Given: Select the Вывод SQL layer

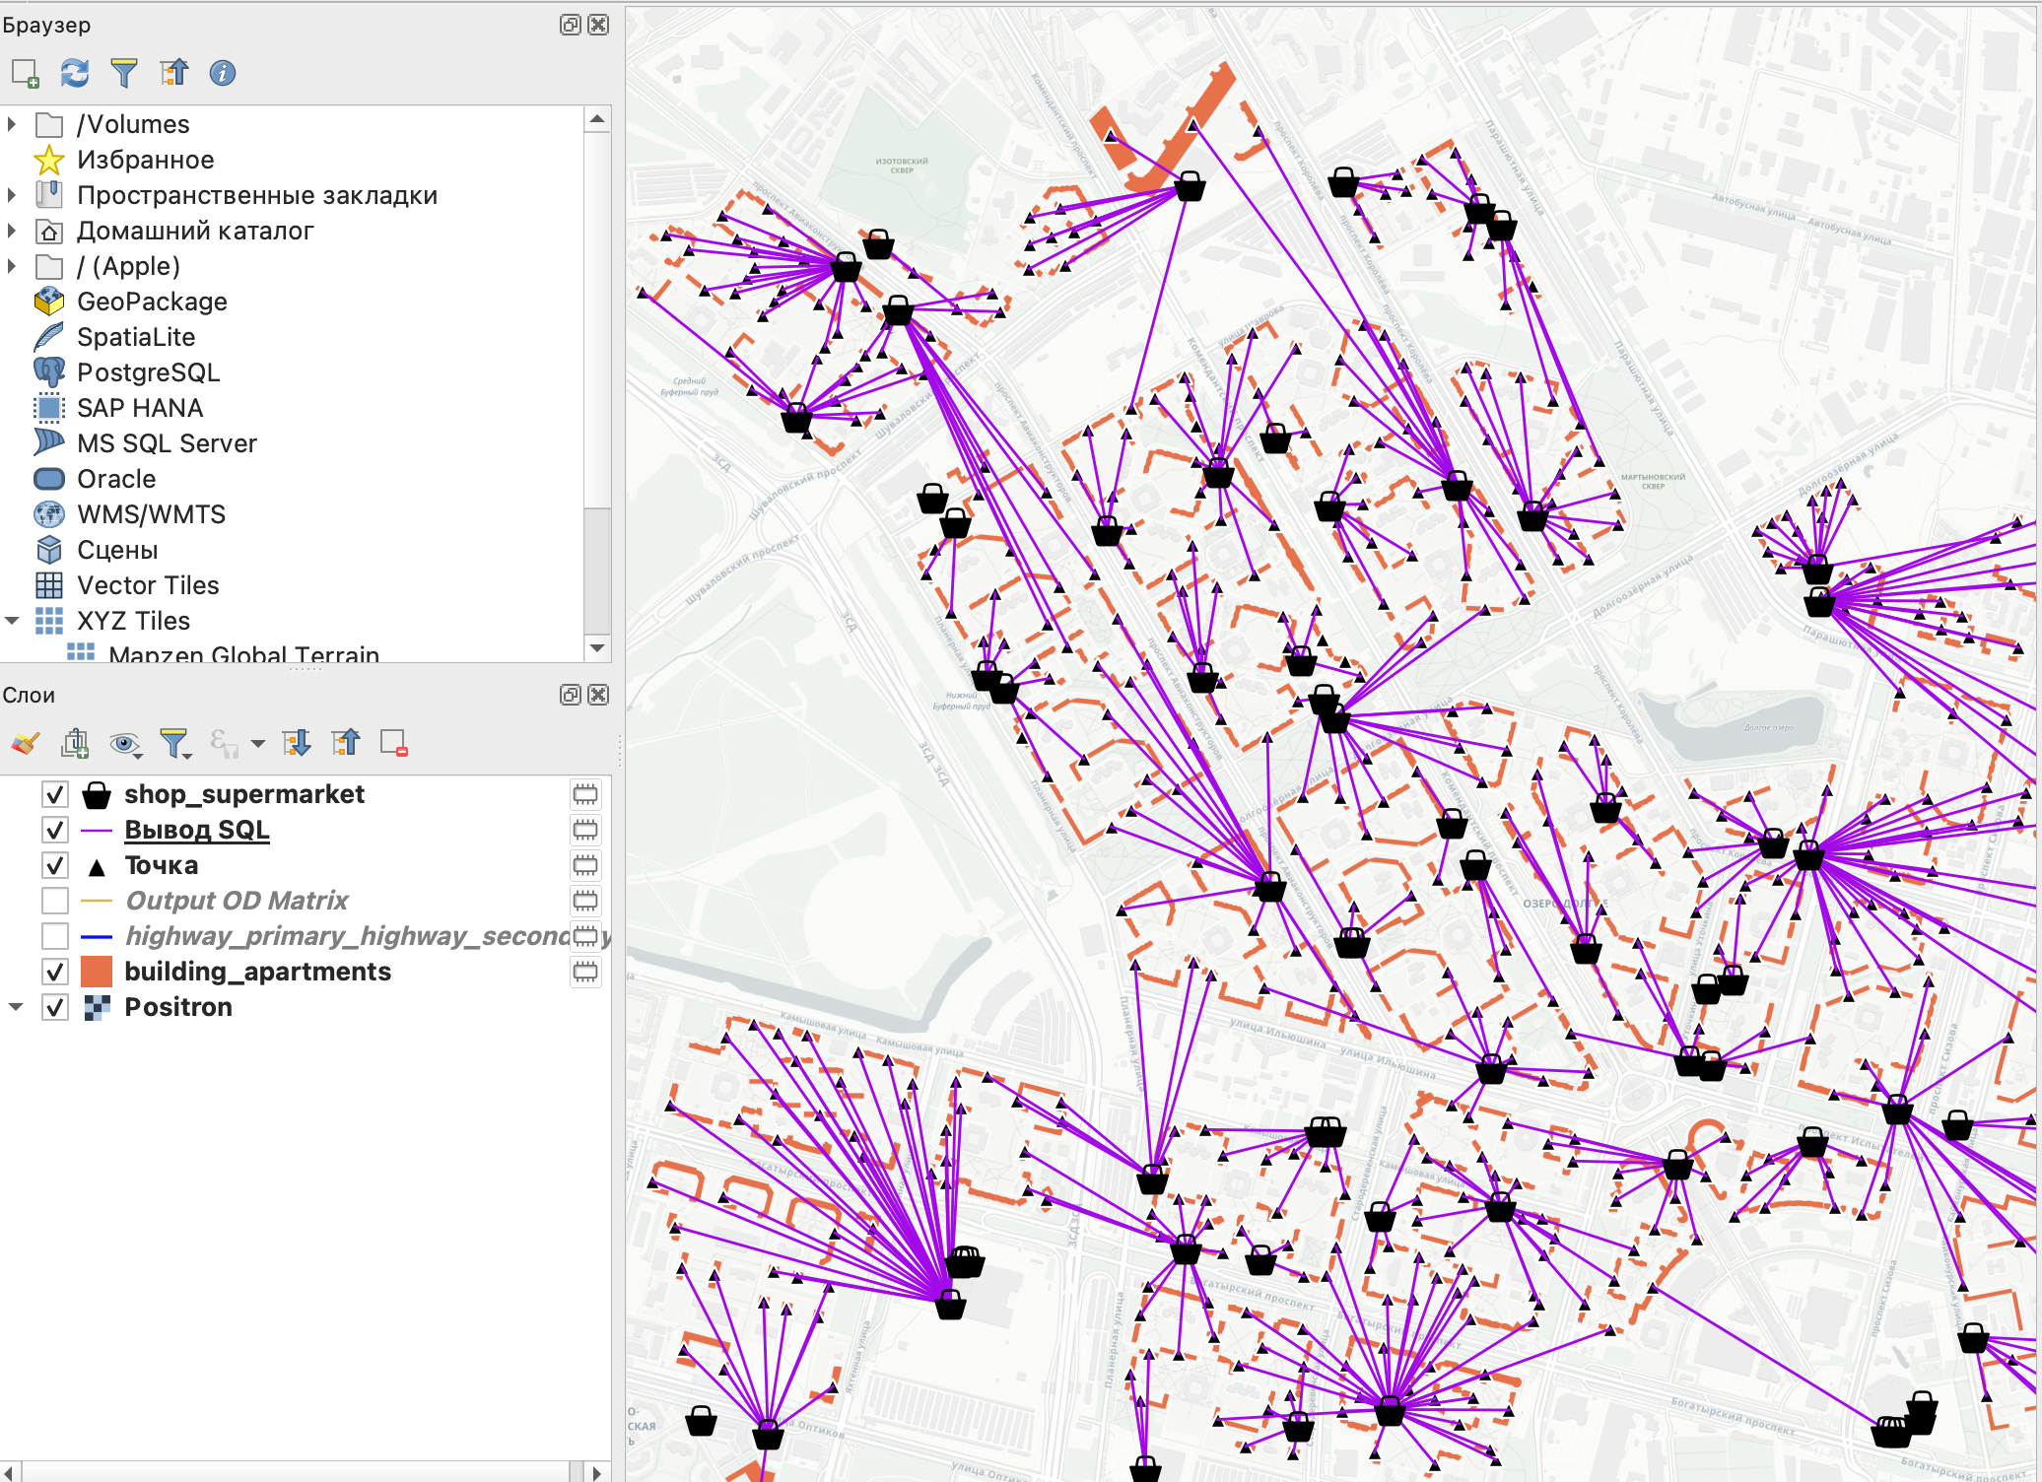Looking at the screenshot, I should 196,830.
